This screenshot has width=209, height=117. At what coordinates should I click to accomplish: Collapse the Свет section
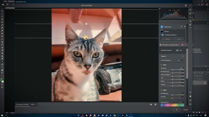(161, 65)
